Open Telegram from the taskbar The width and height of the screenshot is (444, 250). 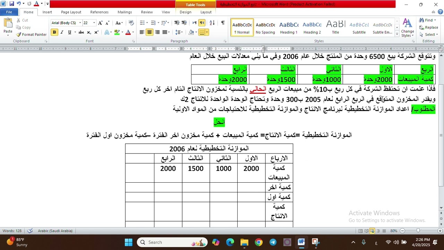coord(273,242)
